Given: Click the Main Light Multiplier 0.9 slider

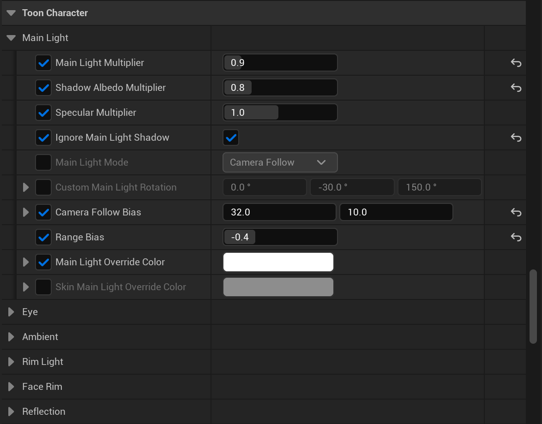Looking at the screenshot, I should point(280,63).
